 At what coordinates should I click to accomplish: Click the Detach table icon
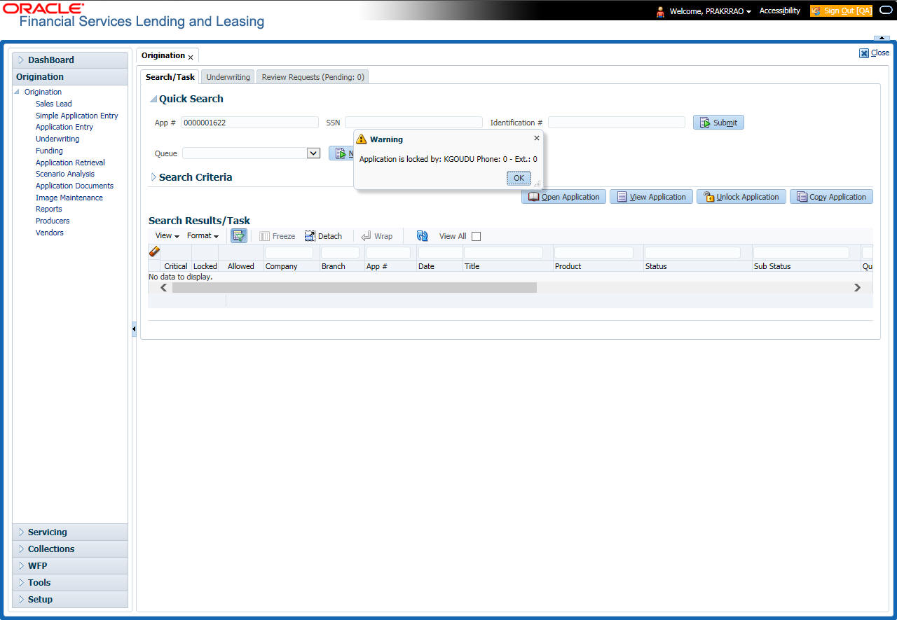tap(310, 236)
